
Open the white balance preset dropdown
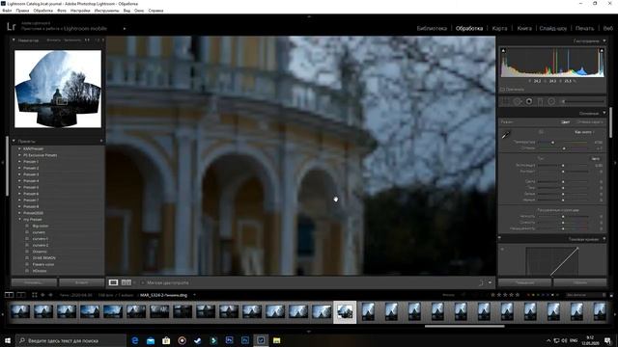pos(584,132)
